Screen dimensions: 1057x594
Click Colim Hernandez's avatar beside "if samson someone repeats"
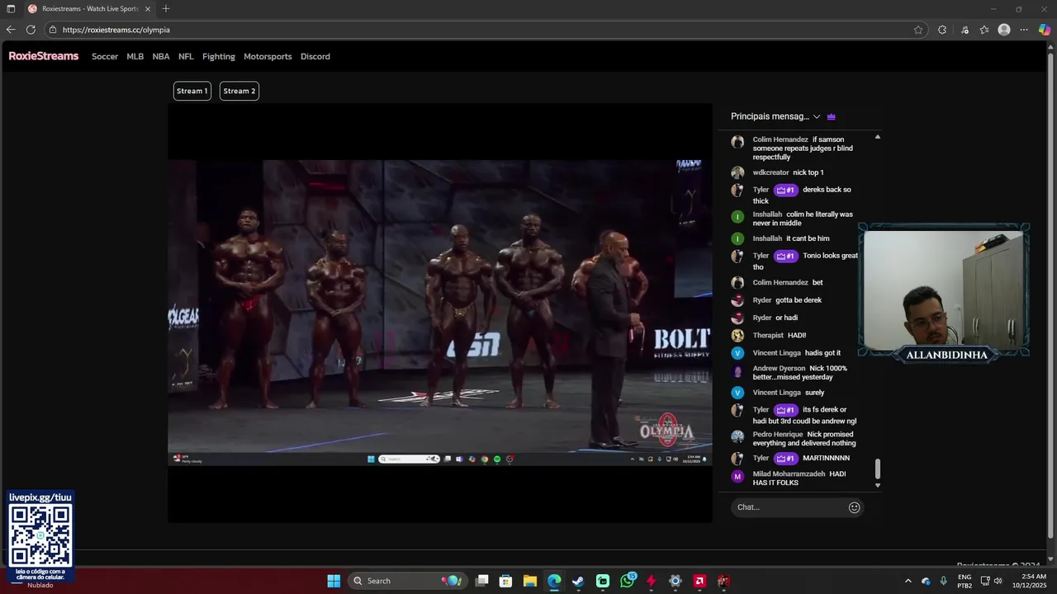(737, 142)
